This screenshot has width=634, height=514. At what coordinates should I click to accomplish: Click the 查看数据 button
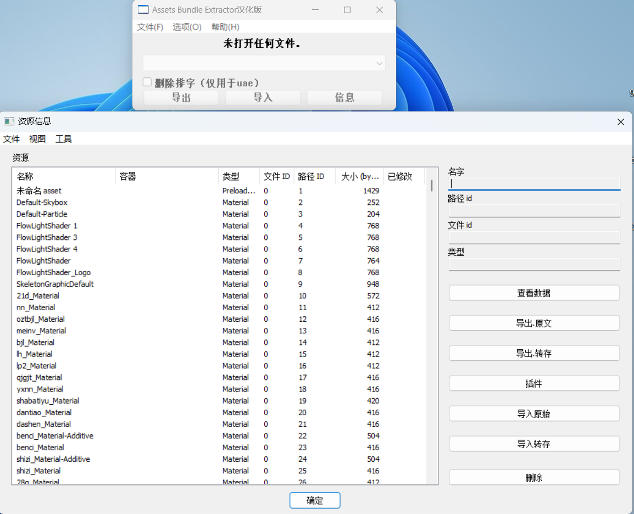pyautogui.click(x=533, y=293)
